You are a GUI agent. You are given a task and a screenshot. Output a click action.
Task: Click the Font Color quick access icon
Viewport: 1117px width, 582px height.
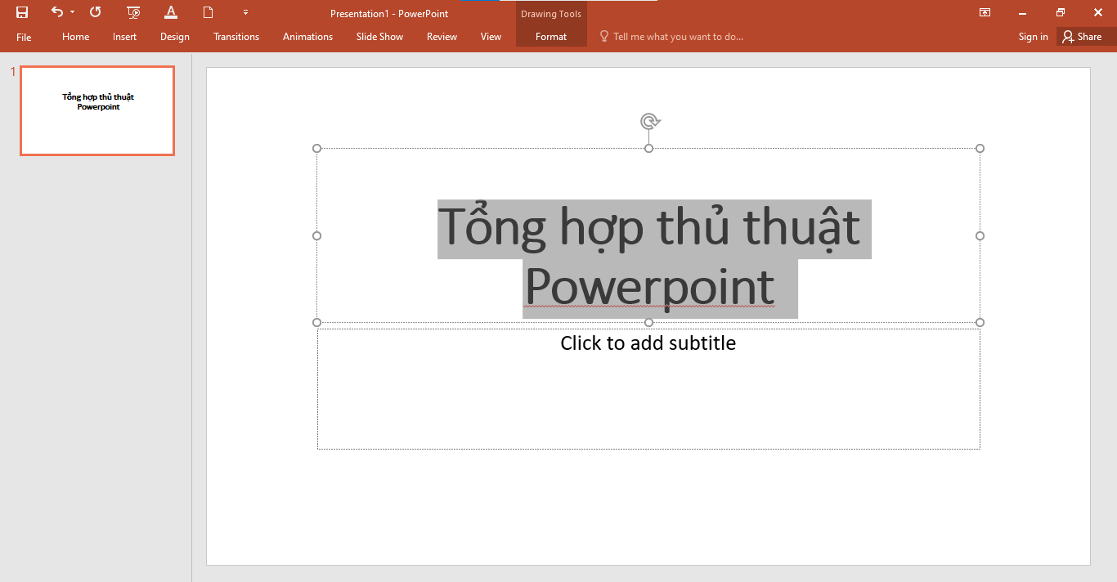[171, 12]
